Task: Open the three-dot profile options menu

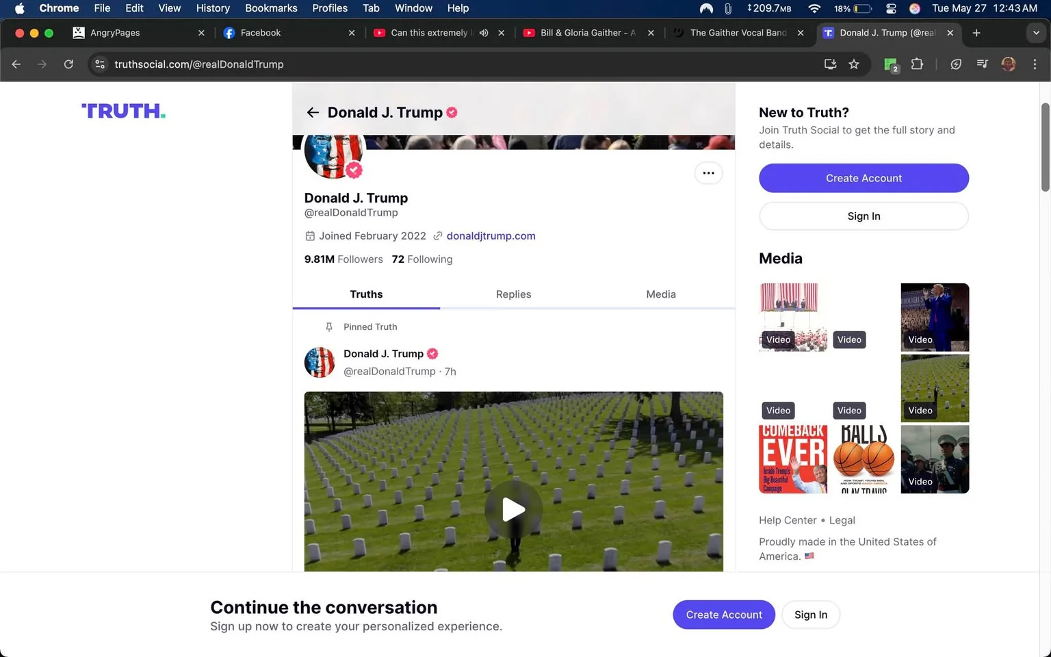Action: point(708,173)
